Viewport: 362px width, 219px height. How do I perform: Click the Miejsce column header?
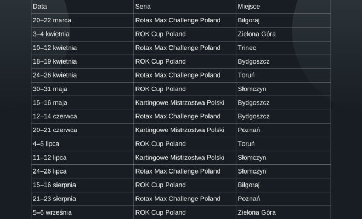[x=248, y=7]
